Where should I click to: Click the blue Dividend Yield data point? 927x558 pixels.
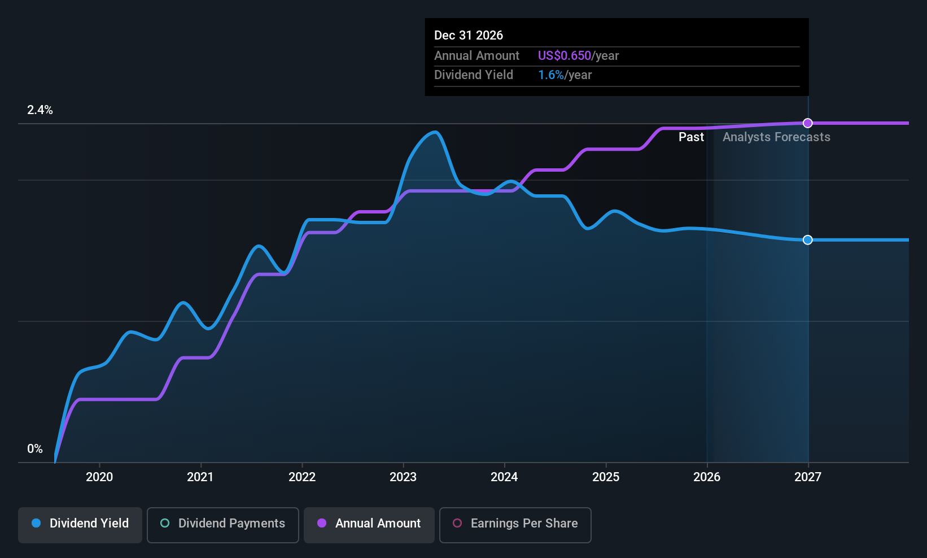(808, 240)
